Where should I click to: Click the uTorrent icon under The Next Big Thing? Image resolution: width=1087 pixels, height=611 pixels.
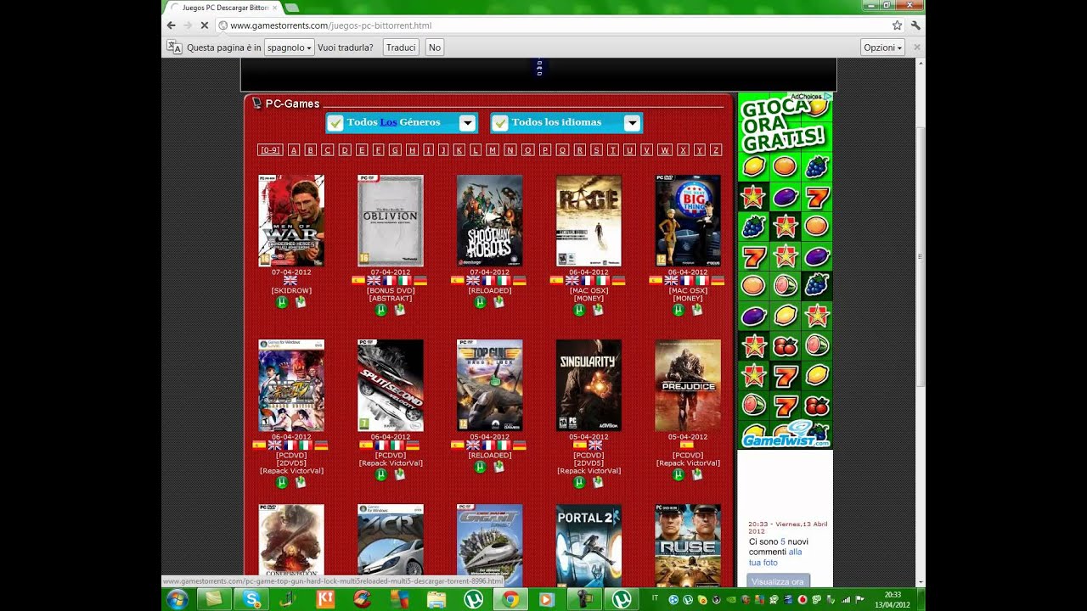[x=679, y=310]
